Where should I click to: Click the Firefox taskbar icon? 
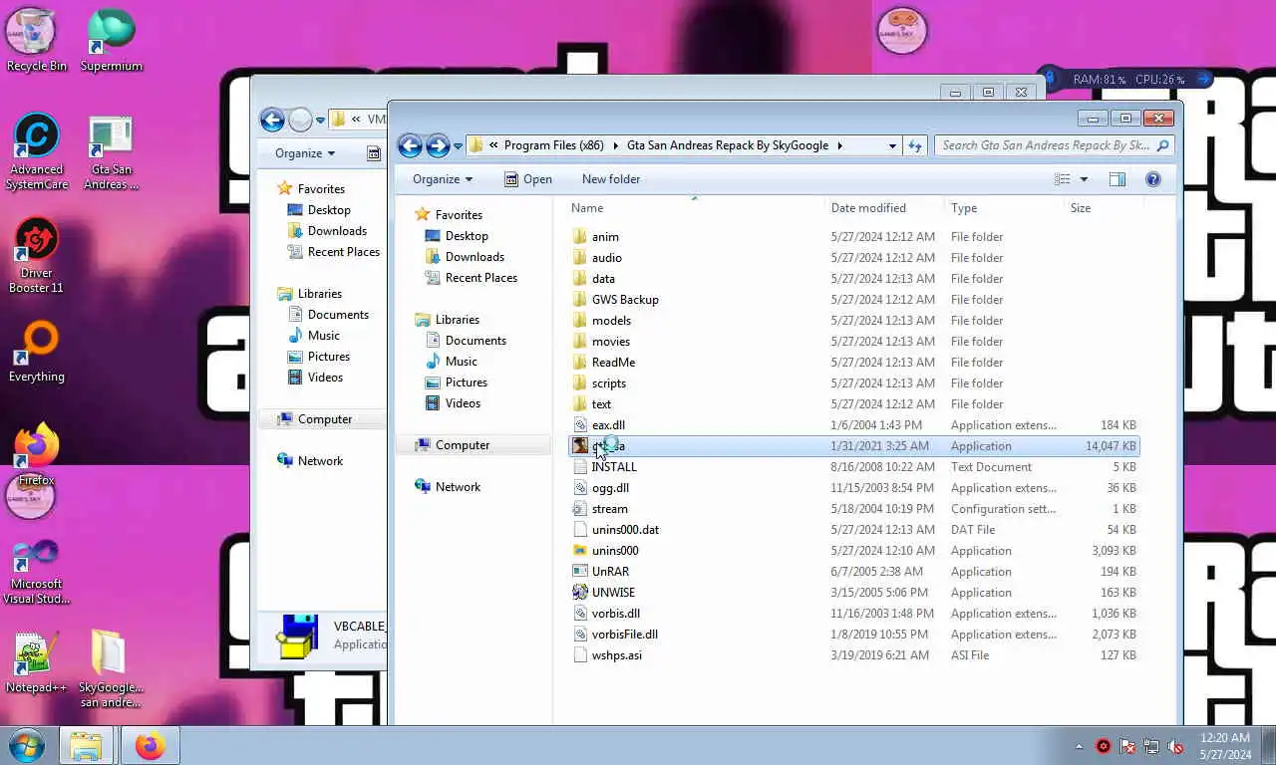(x=150, y=745)
